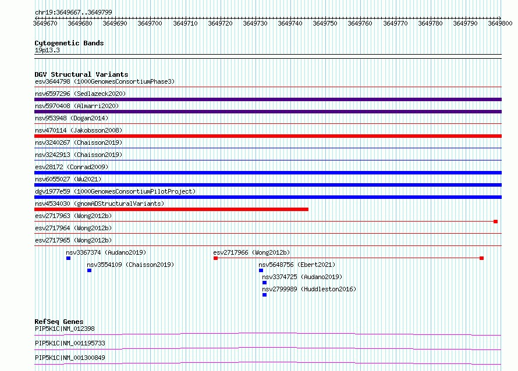Click blue marker under nsv3554109
This screenshot has height=371, width=518.
point(89,270)
